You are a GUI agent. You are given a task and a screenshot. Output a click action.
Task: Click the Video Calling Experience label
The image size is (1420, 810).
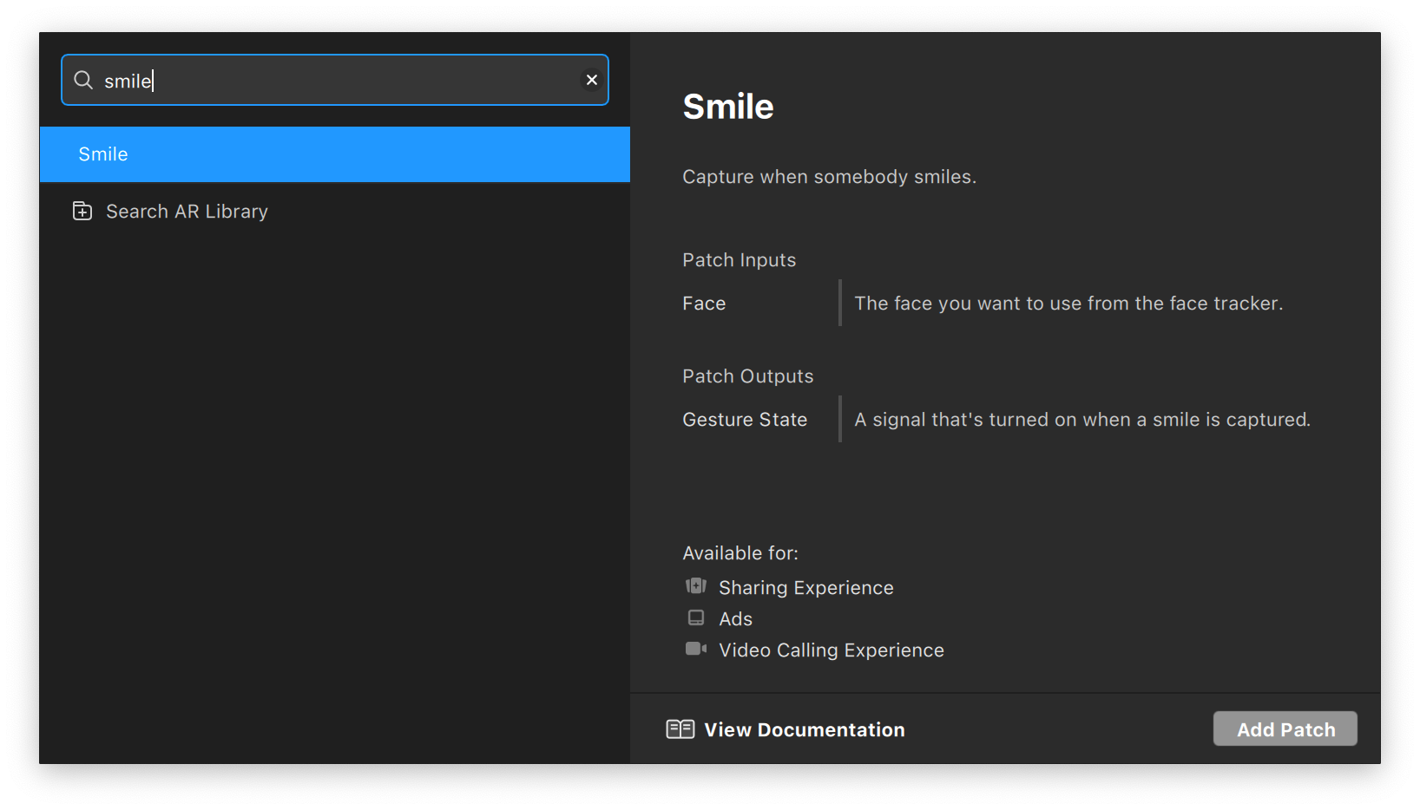pyautogui.click(x=831, y=650)
